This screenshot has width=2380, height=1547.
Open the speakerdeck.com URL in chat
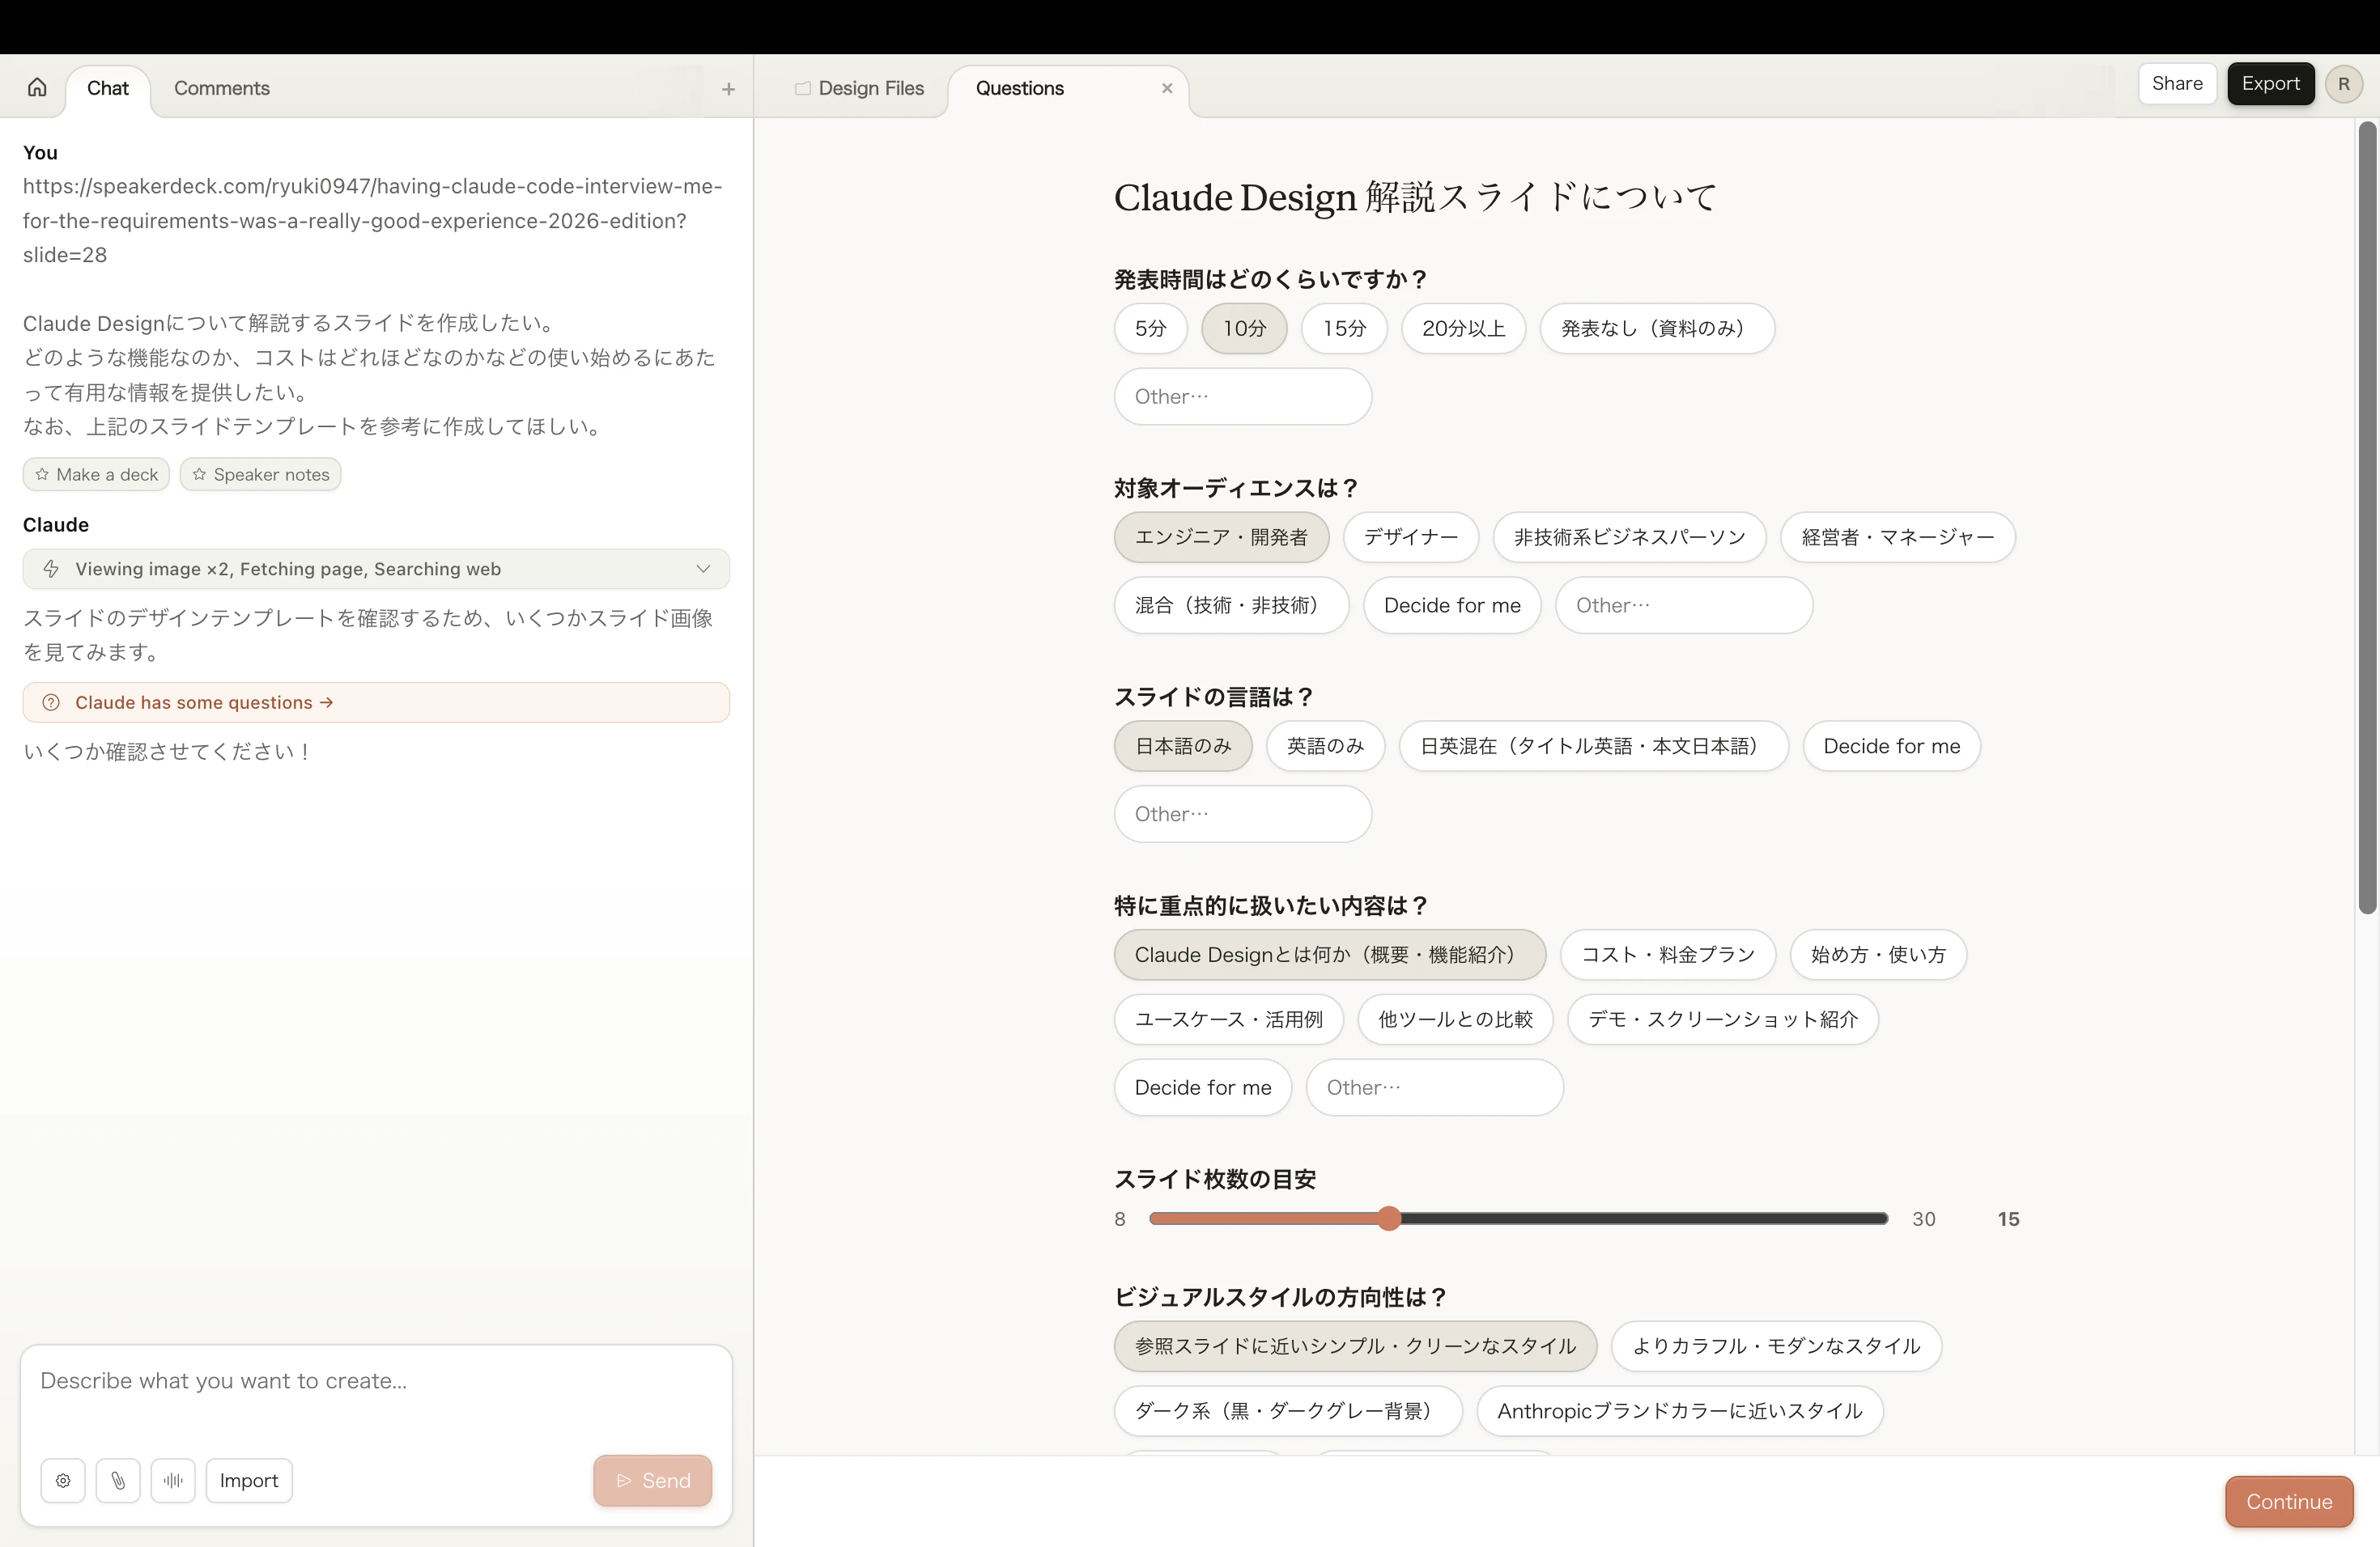[373, 220]
